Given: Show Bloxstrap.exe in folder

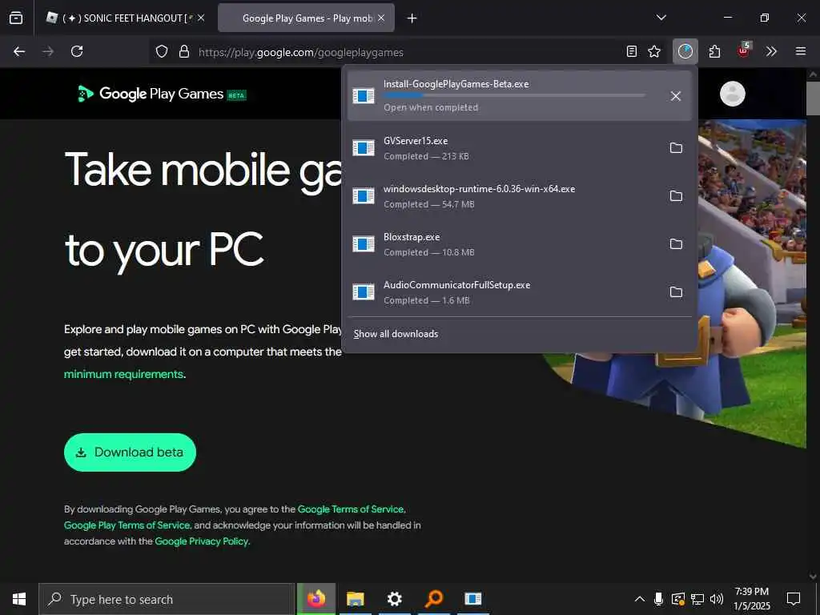Looking at the screenshot, I should [676, 244].
